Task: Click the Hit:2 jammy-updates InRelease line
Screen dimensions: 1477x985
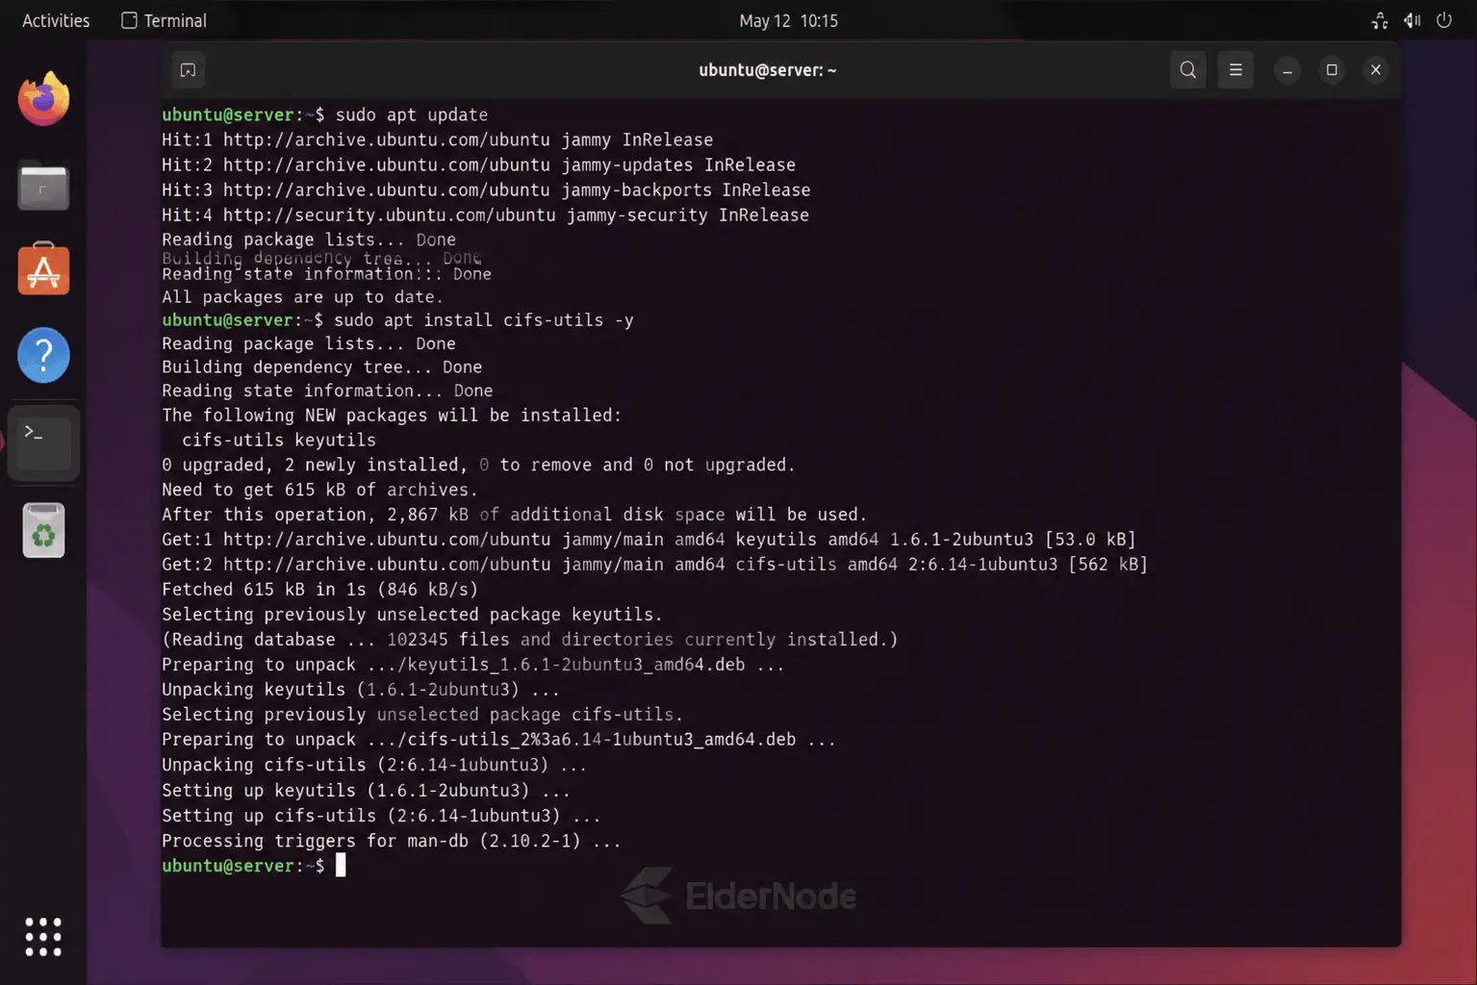Action: 478,164
